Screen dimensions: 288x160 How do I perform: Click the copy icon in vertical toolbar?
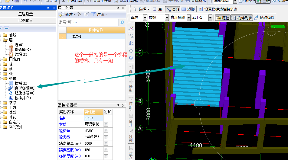(x=131, y=36)
